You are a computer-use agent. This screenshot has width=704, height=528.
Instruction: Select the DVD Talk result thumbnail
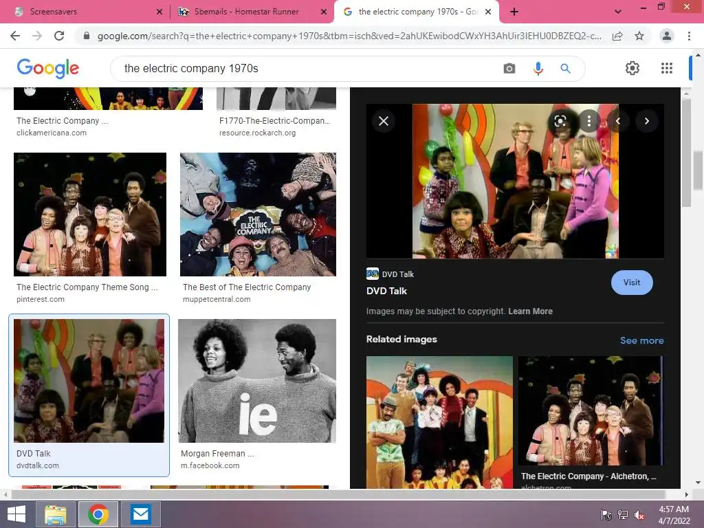coord(89,381)
